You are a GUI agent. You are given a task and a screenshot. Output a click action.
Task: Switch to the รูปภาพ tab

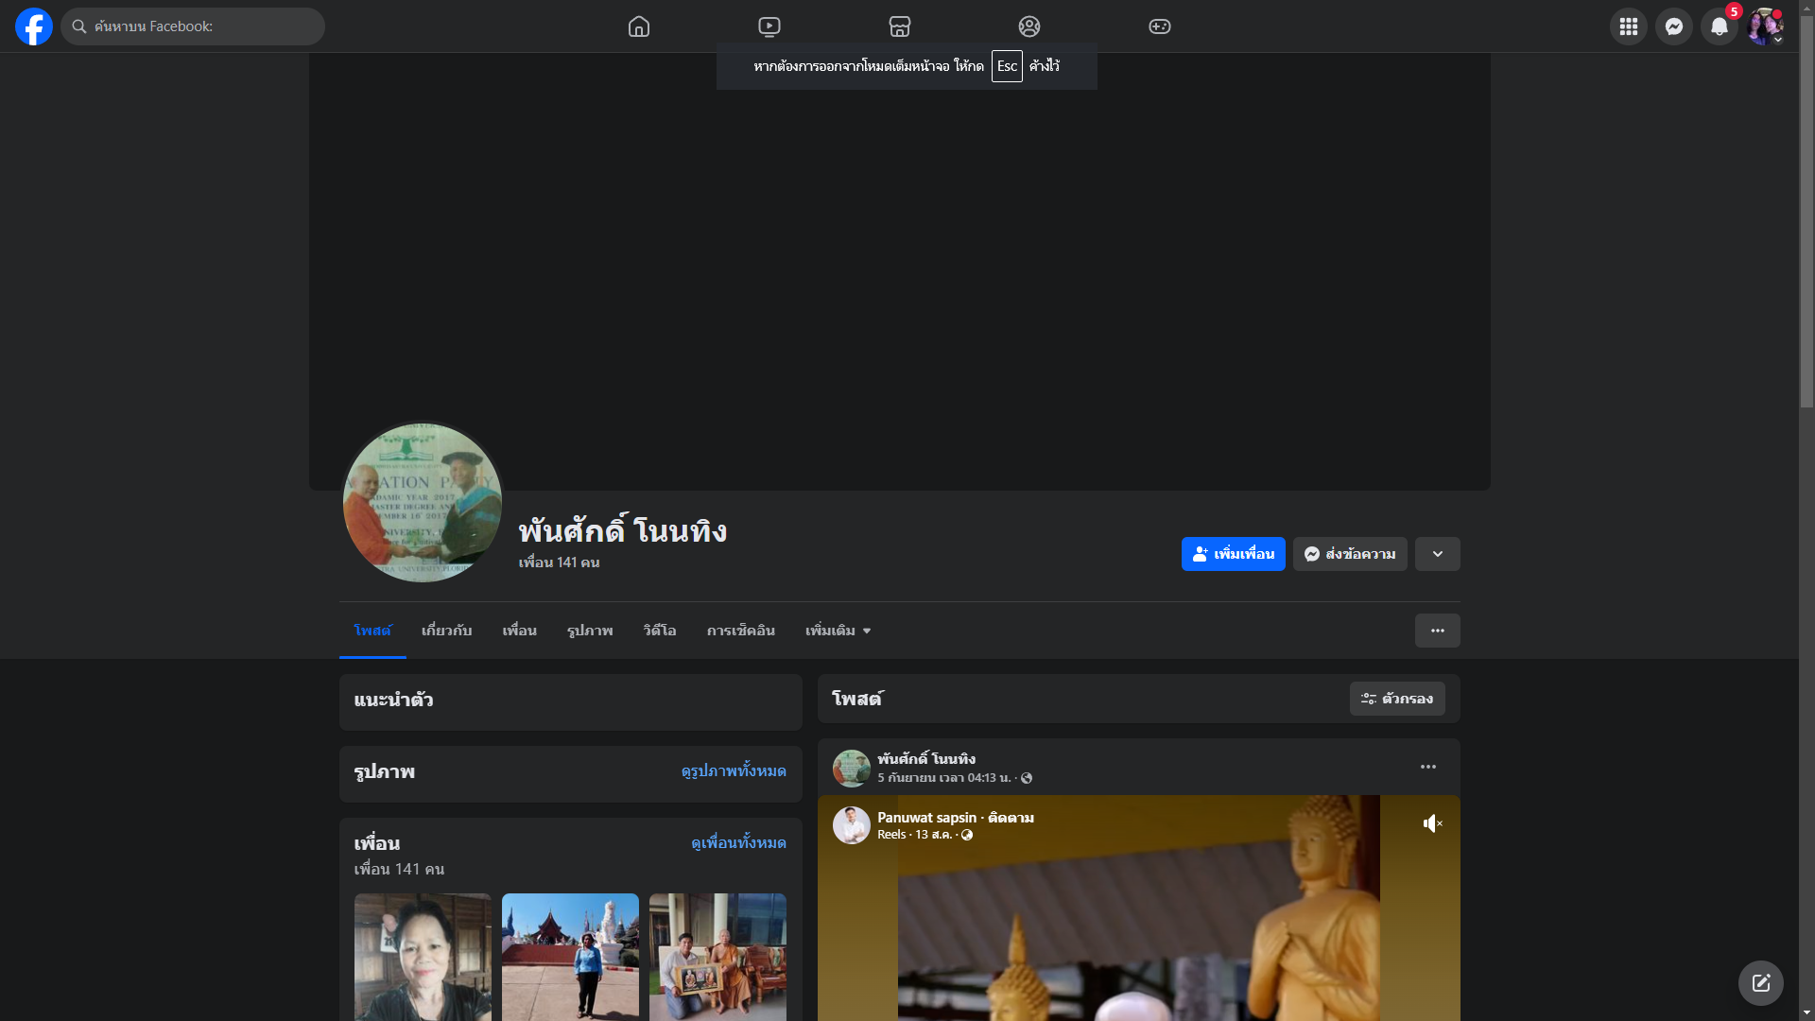590,631
